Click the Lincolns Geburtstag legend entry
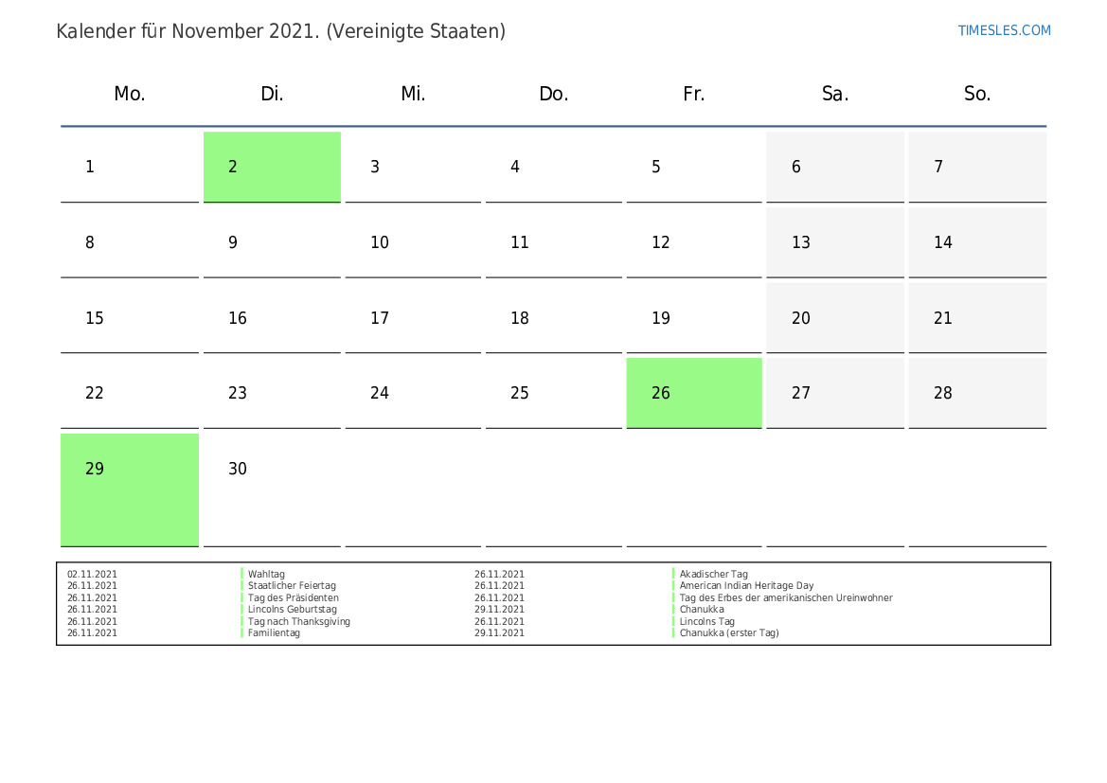The image size is (1107, 783). [293, 610]
